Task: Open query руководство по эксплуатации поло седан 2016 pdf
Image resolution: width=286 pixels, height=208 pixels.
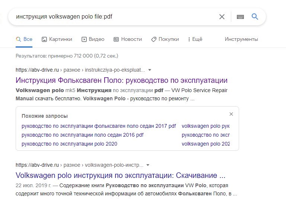Action: point(82,135)
